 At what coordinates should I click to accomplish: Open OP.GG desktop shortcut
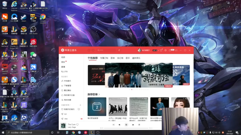coord(24,106)
